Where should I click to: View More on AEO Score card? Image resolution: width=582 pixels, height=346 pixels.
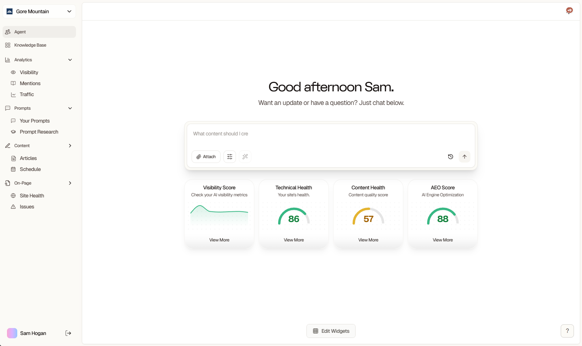pyautogui.click(x=443, y=240)
